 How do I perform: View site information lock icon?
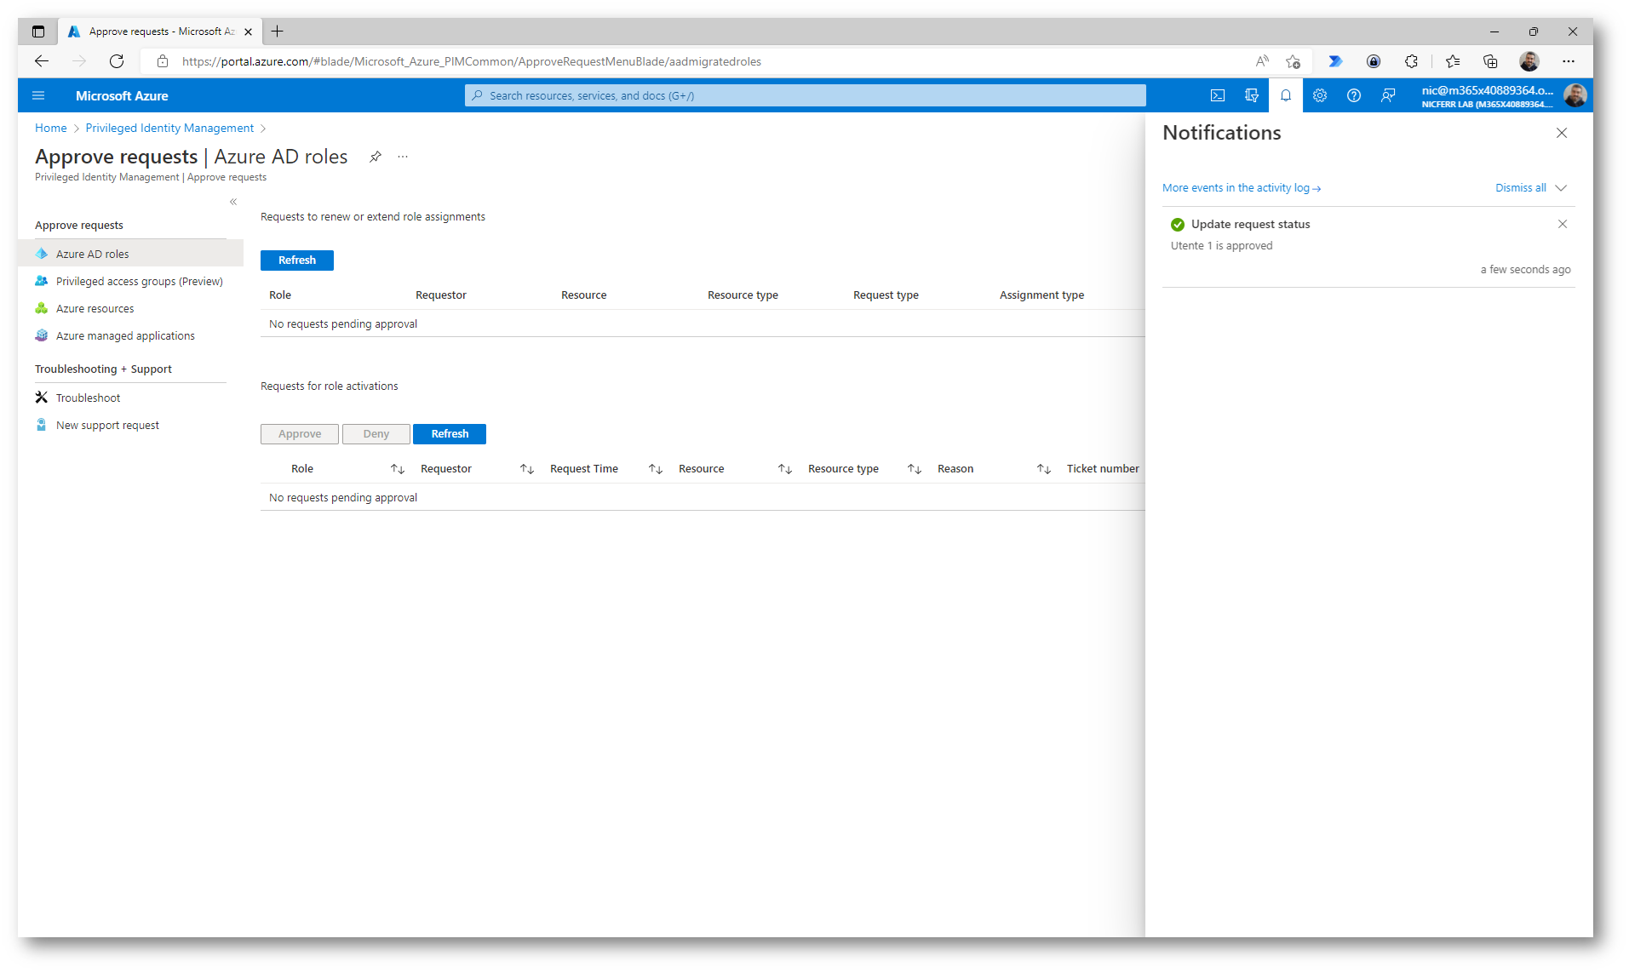pyautogui.click(x=163, y=61)
